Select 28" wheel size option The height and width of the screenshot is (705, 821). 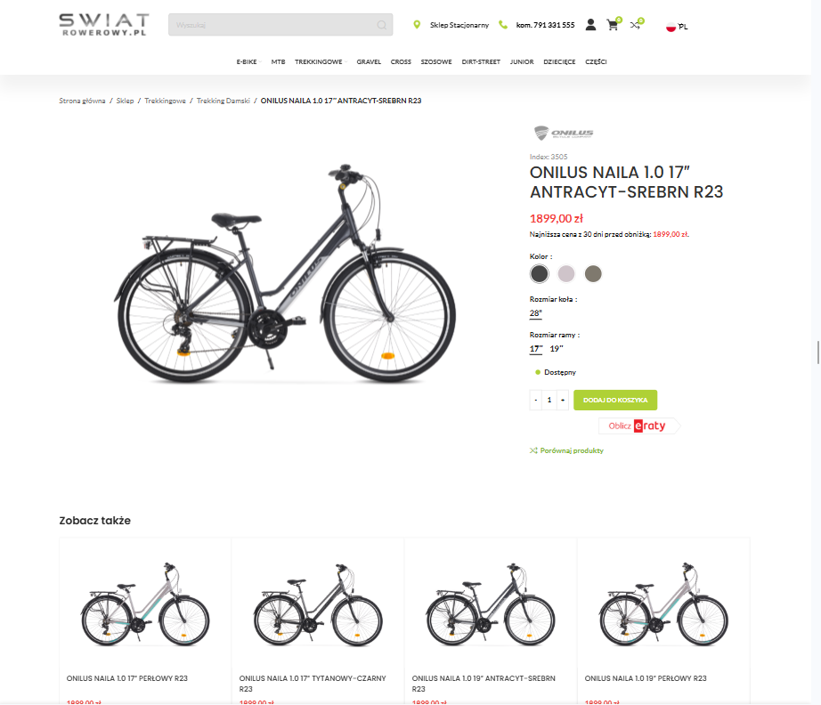[x=536, y=313]
